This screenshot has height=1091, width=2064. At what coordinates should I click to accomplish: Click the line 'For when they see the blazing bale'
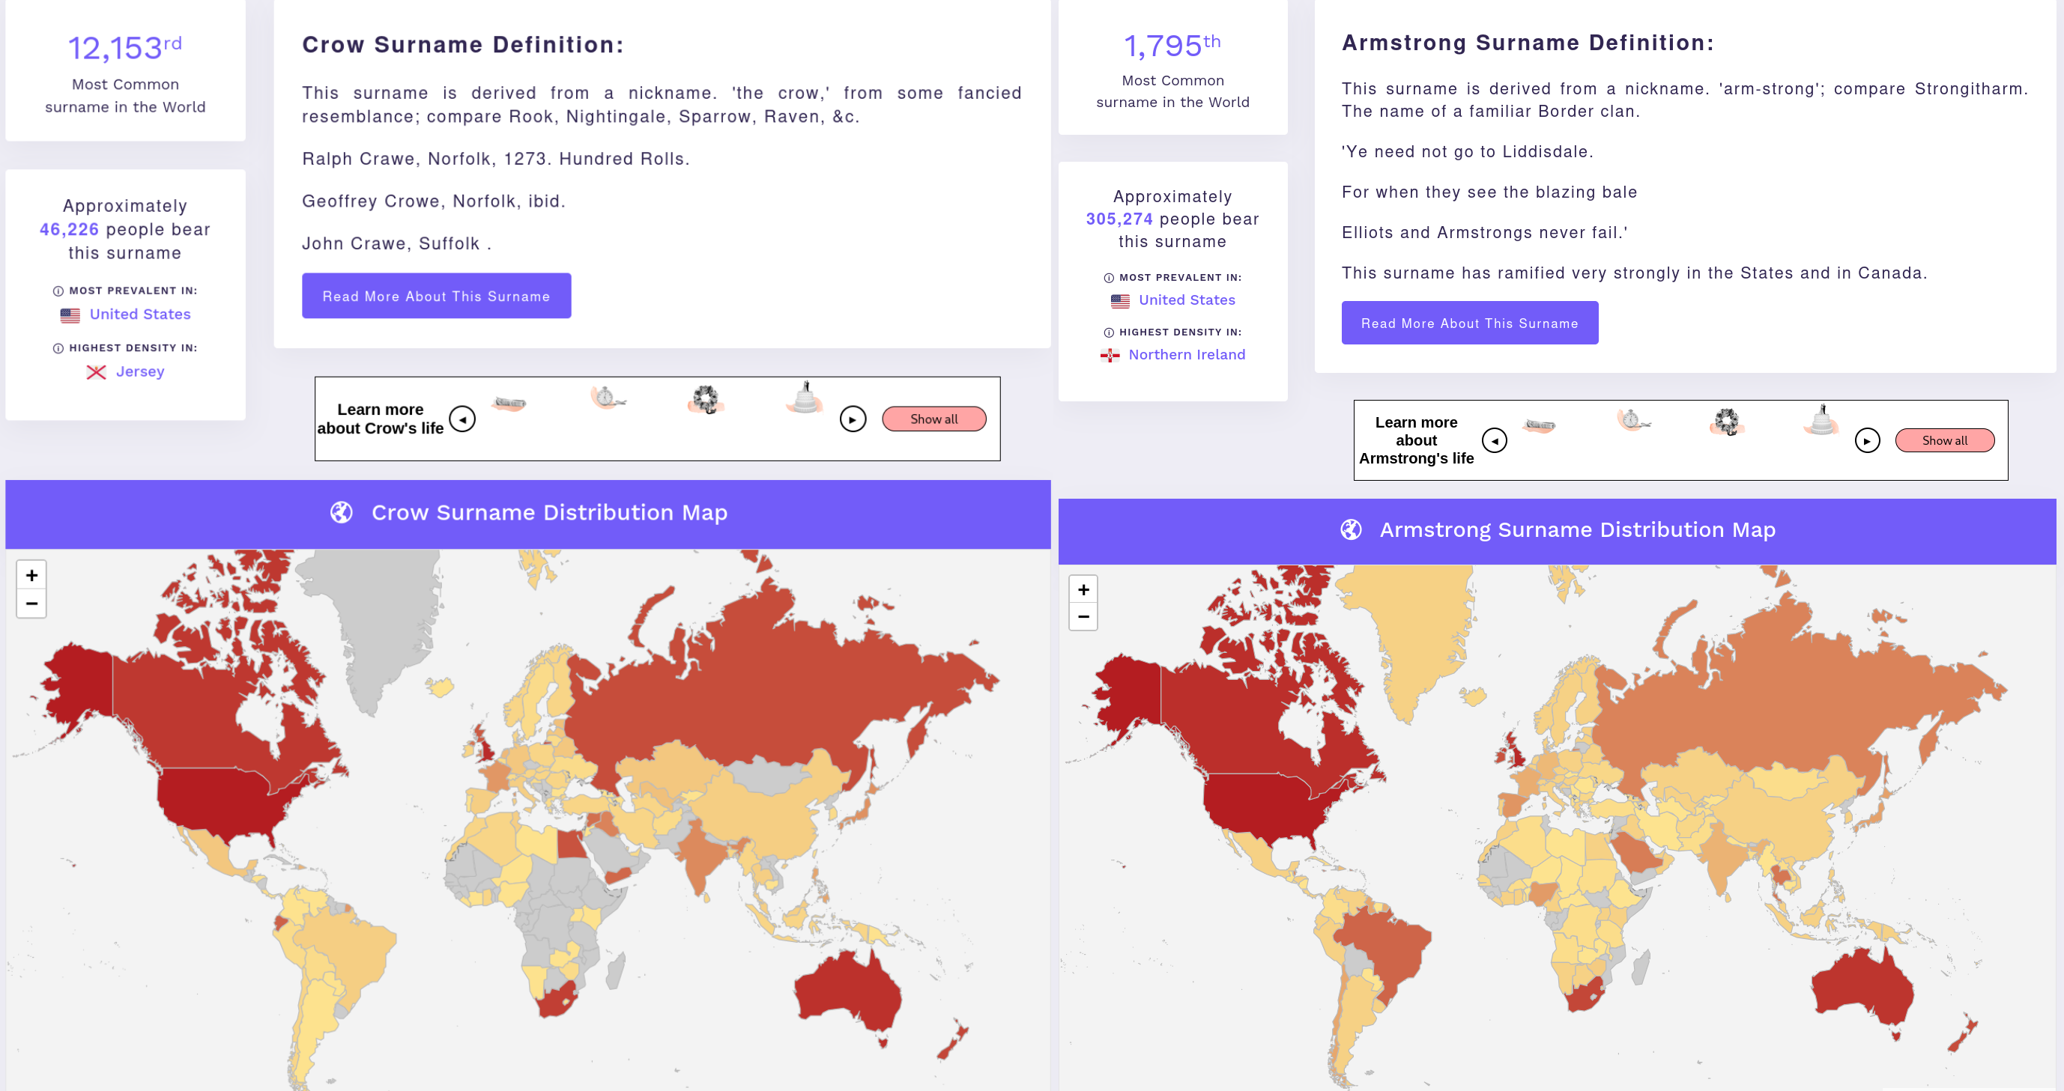(x=1489, y=192)
